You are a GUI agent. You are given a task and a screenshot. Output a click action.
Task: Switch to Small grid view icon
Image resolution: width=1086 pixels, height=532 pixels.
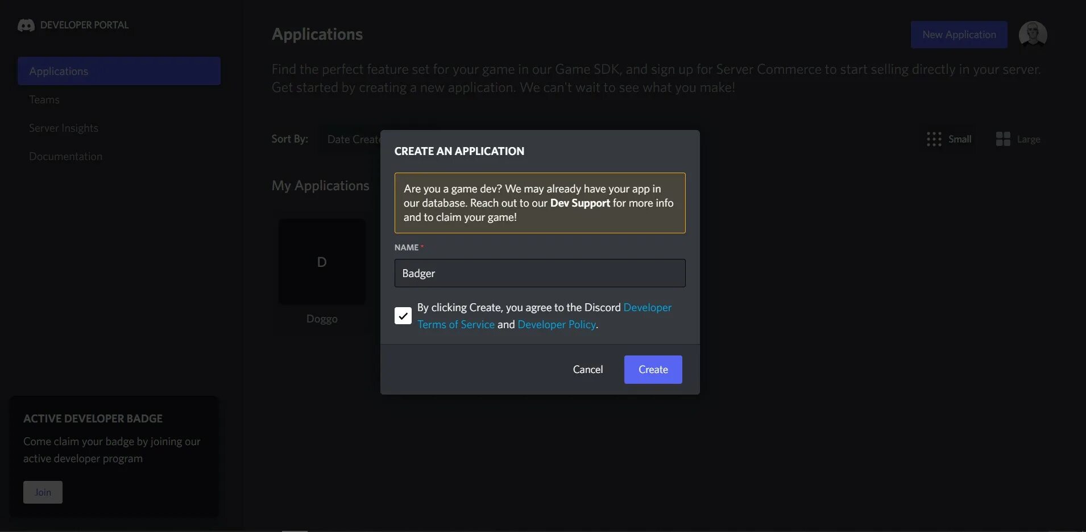[x=934, y=139]
